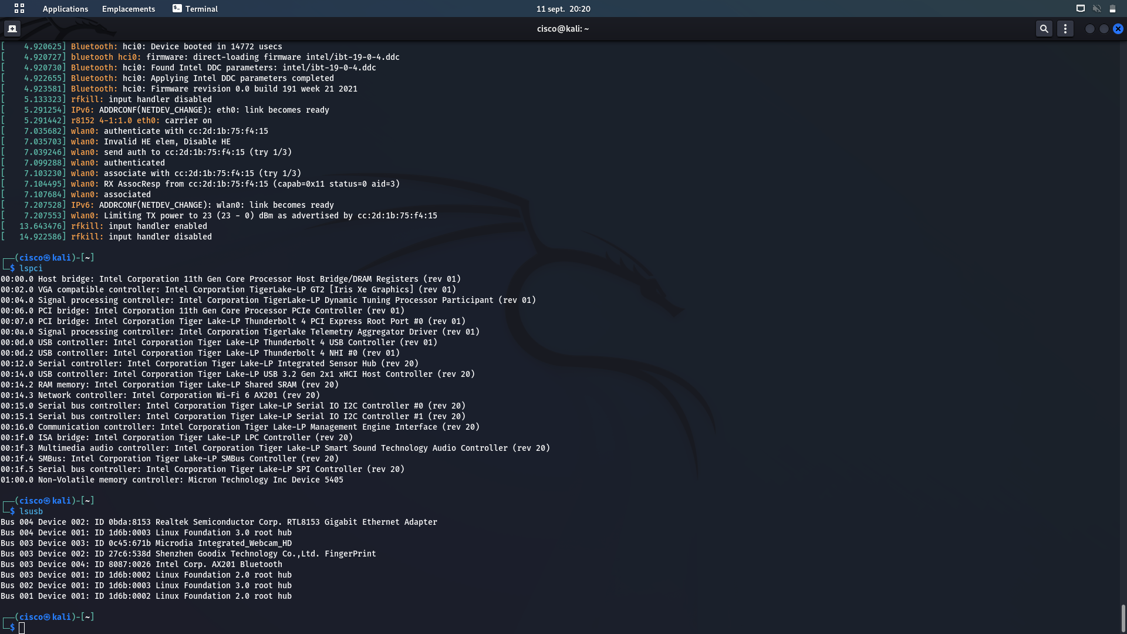Click the Iris Xe Graphics VGA controller line

pos(228,289)
